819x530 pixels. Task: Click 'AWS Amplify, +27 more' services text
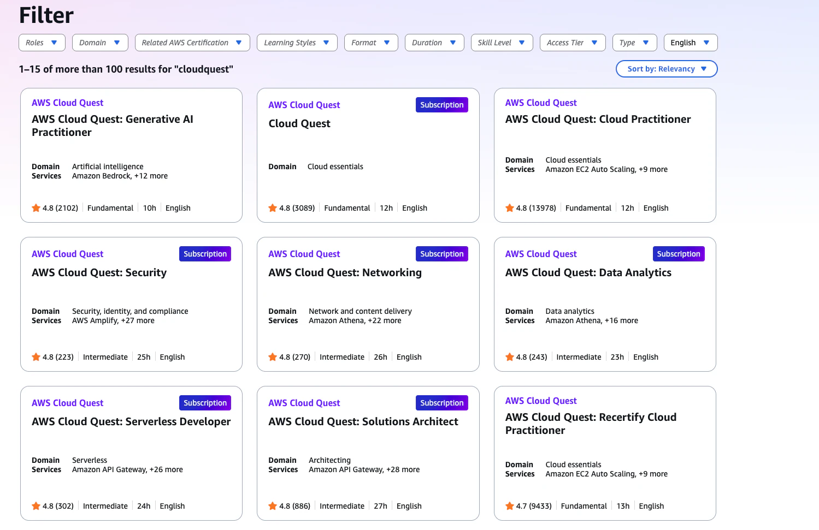coord(113,320)
